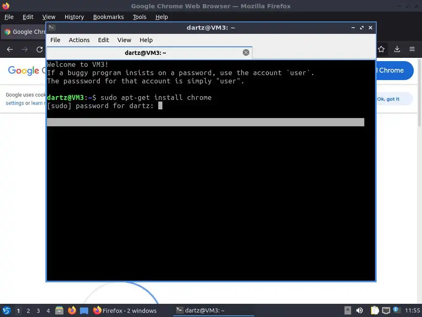Switch to workspace 1
This screenshot has height=317, width=422.
[18, 311]
